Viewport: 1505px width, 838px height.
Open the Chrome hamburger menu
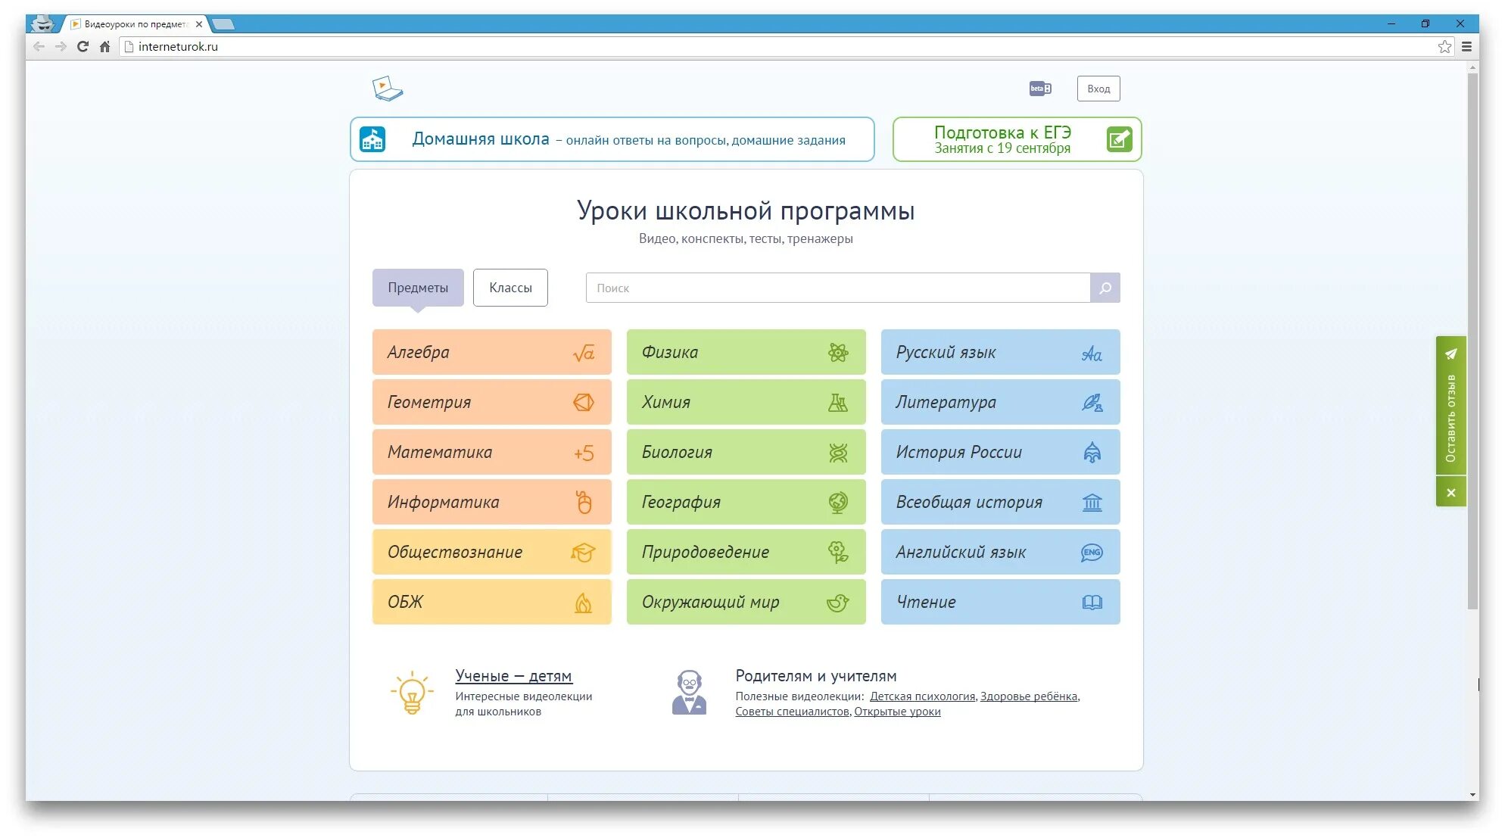pos(1466,47)
